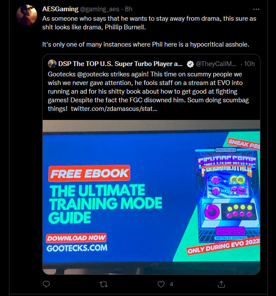Screen dimensions: 276x296
Task: Open the share icon for this tweet
Action: coord(221,284)
